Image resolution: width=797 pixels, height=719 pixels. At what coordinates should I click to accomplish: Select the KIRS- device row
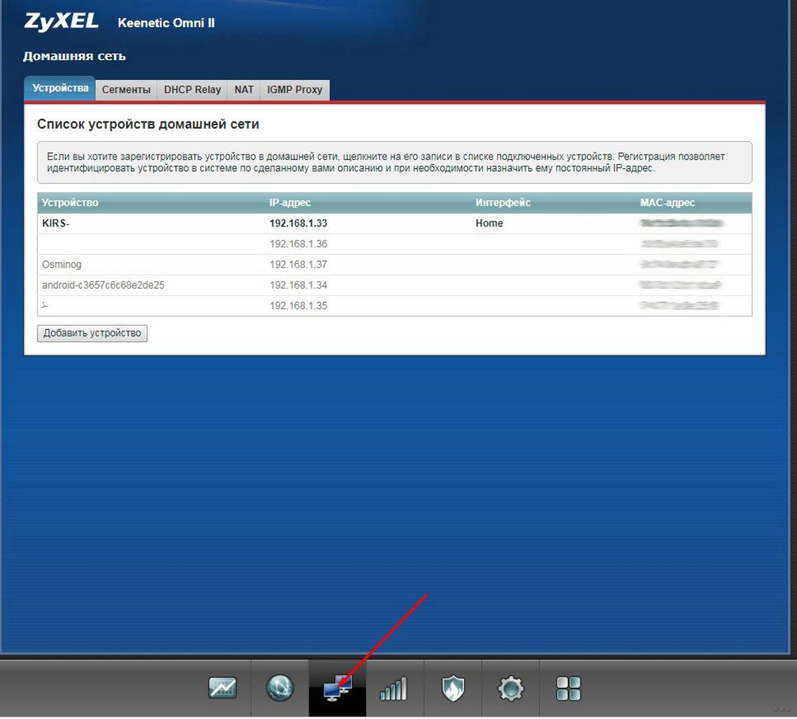(394, 223)
